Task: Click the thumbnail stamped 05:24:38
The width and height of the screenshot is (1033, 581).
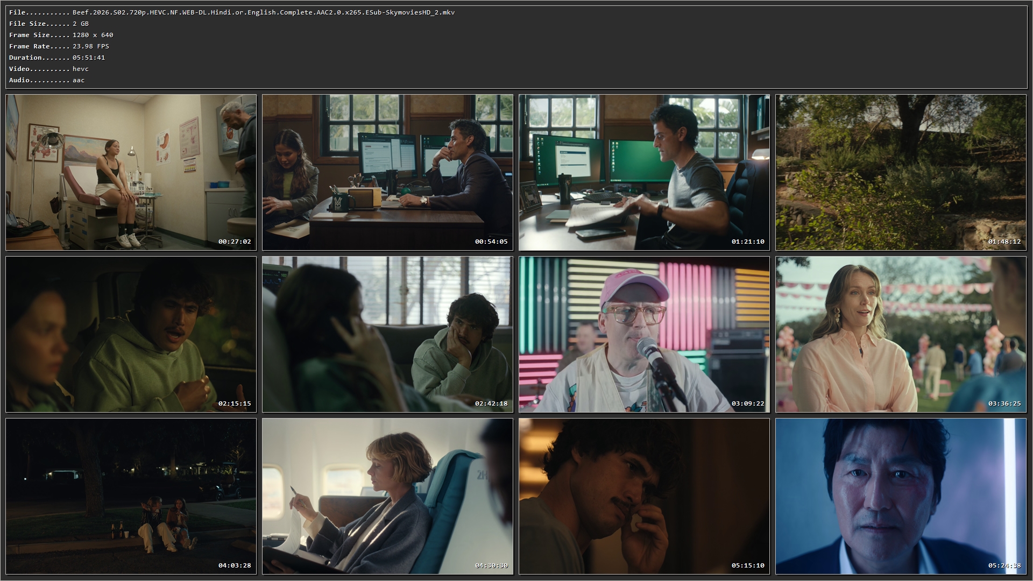Action: pyautogui.click(x=901, y=497)
